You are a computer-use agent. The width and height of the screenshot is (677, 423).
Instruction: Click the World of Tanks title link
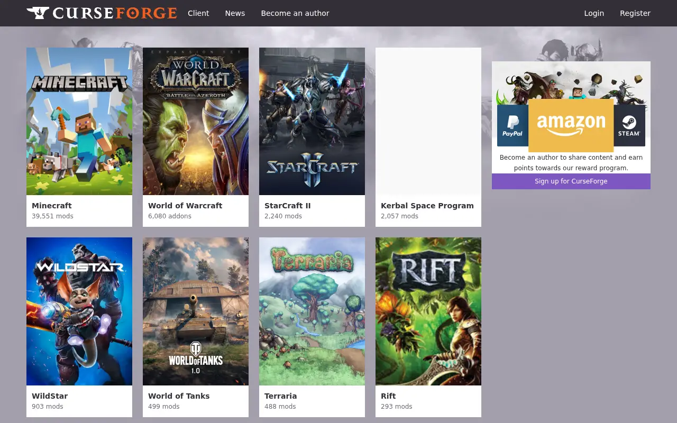click(179, 396)
